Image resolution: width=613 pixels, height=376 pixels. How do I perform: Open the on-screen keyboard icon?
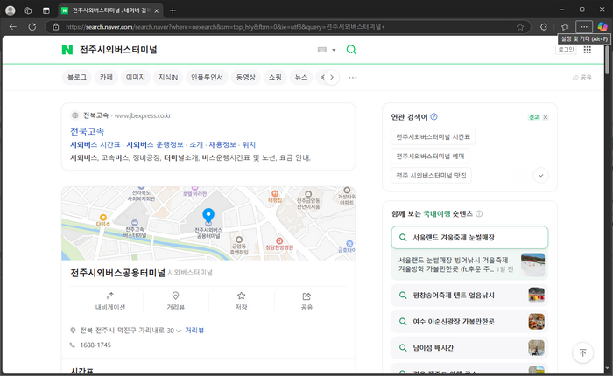click(321, 50)
